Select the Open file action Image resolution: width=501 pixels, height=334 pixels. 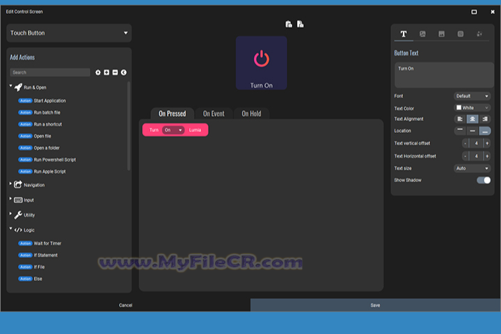click(35, 136)
